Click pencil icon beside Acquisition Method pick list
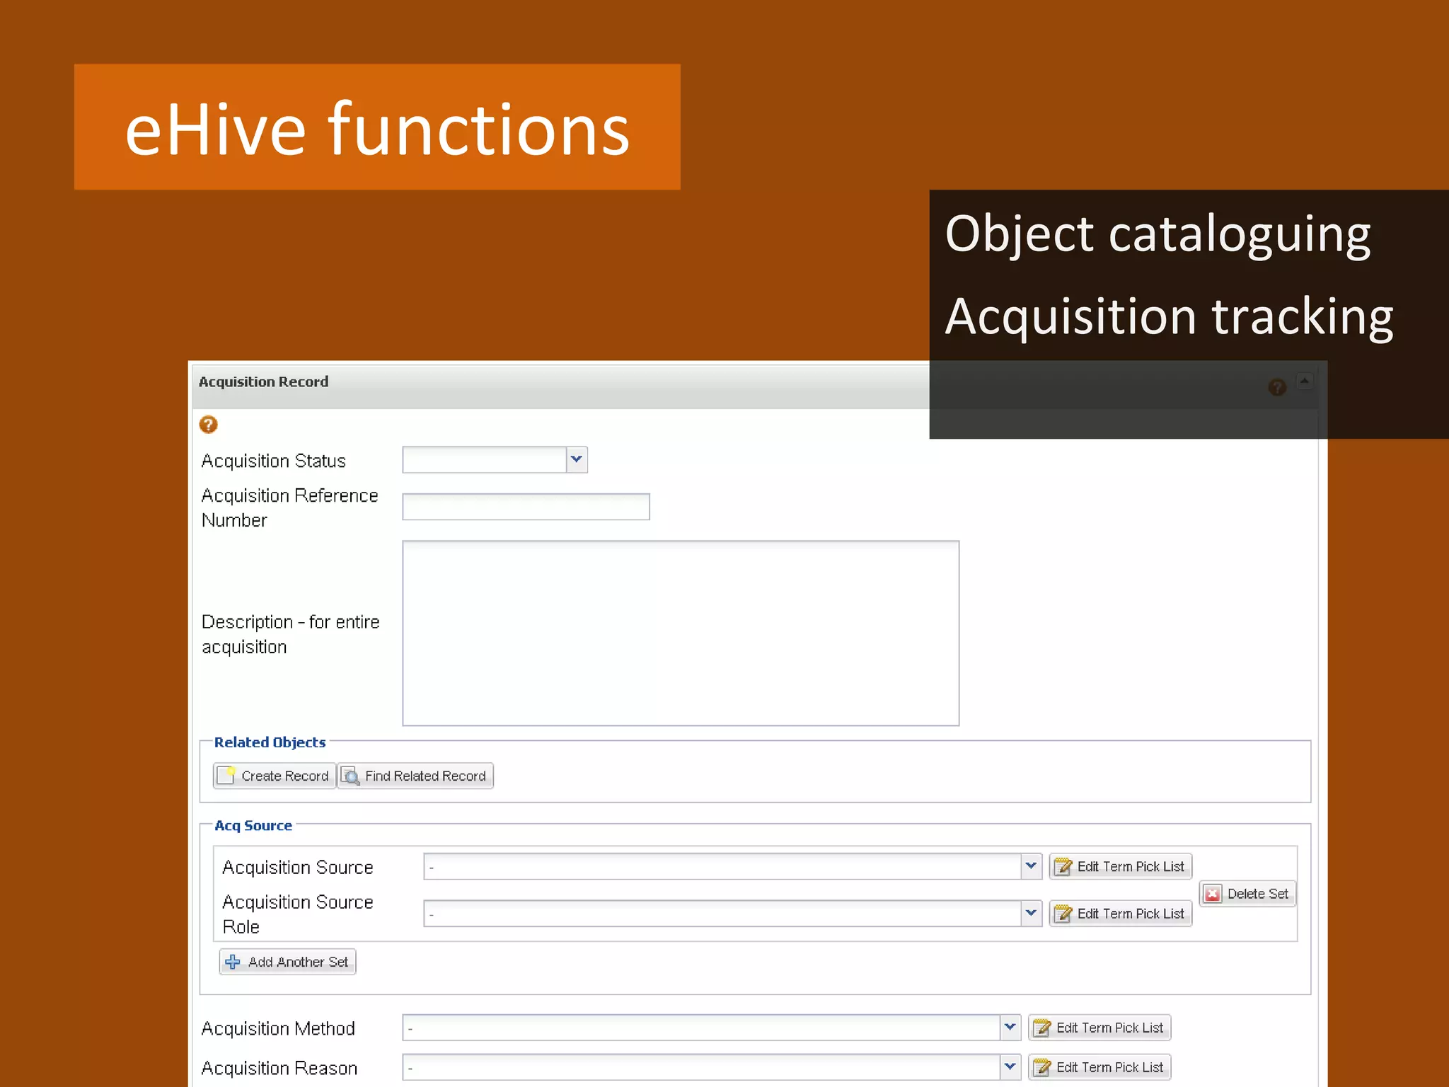 1041,1028
